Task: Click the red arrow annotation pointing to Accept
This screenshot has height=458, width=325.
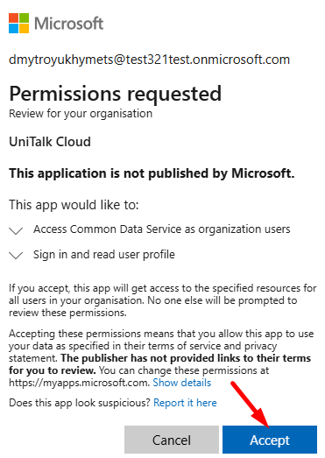Action: [251, 405]
